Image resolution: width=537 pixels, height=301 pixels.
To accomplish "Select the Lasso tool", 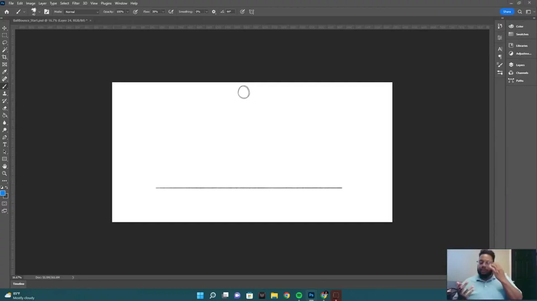I will pos(5,43).
